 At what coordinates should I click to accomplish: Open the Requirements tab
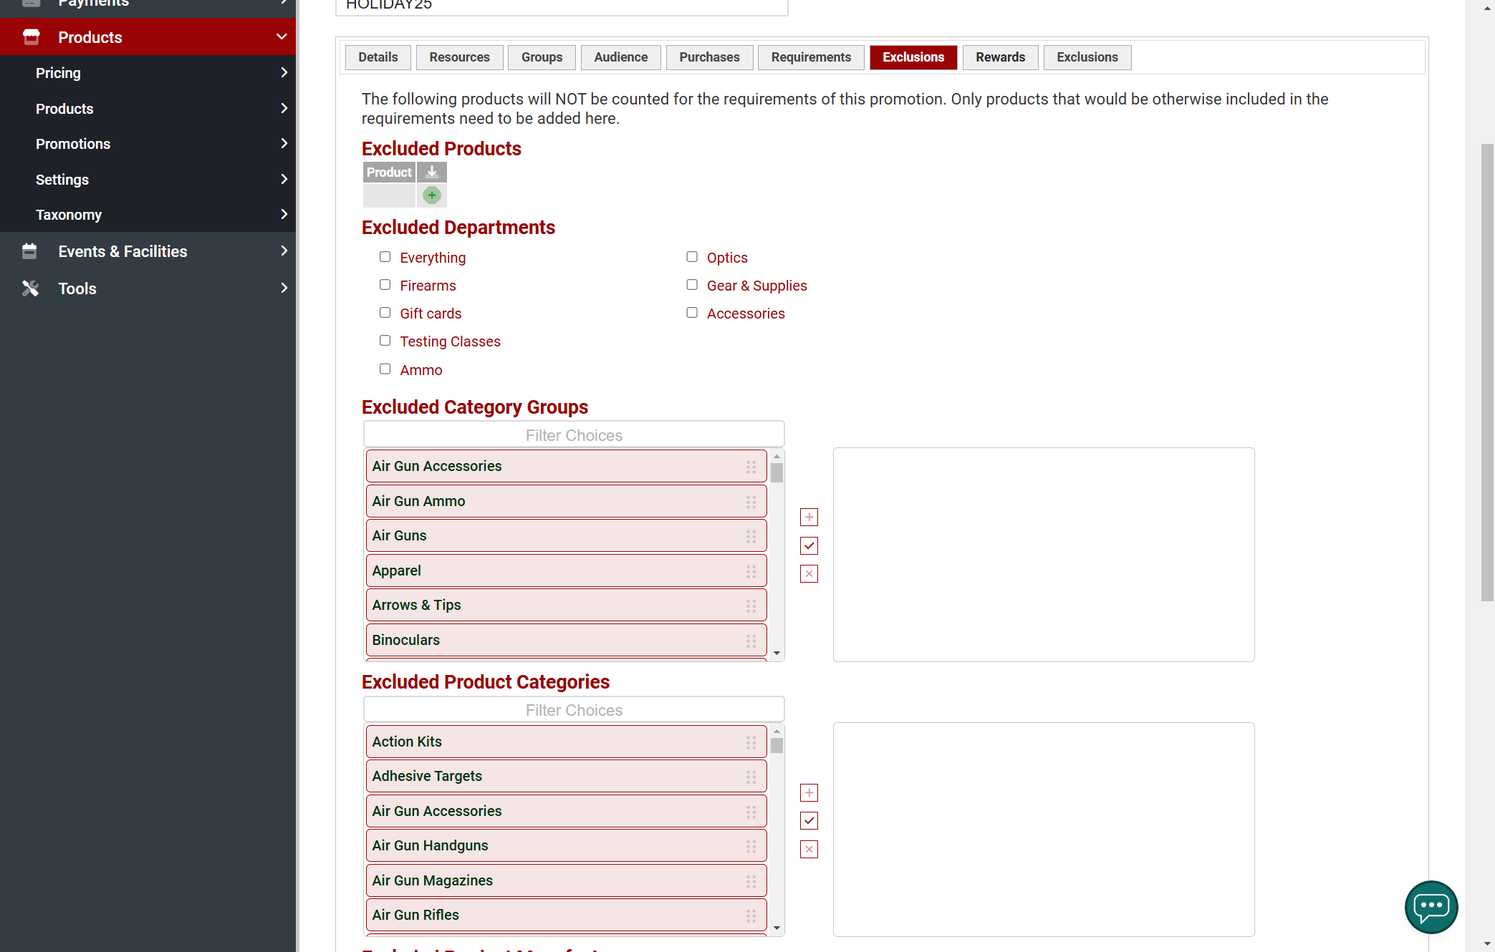811,57
